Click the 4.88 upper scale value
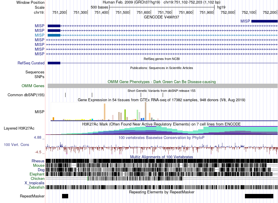 click(38, 137)
